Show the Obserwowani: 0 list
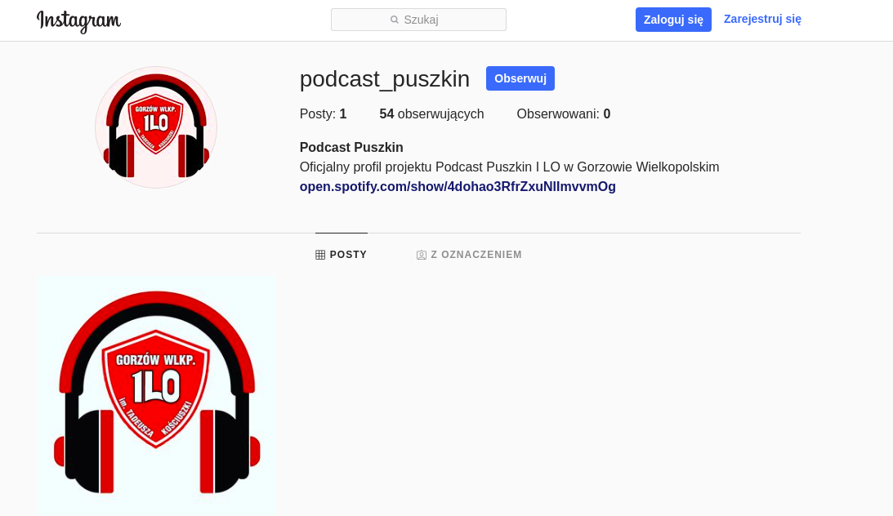893x516 pixels. (563, 113)
